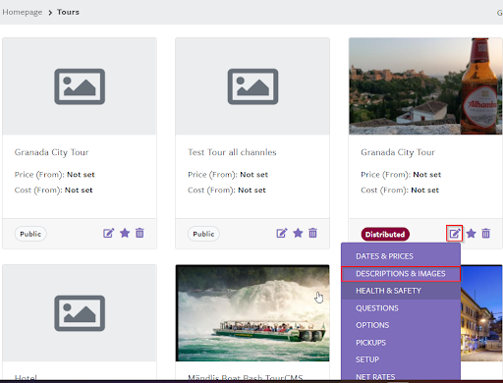Go to Homepage breadcrumb link
Image resolution: width=503 pixels, height=383 pixels.
[23, 12]
